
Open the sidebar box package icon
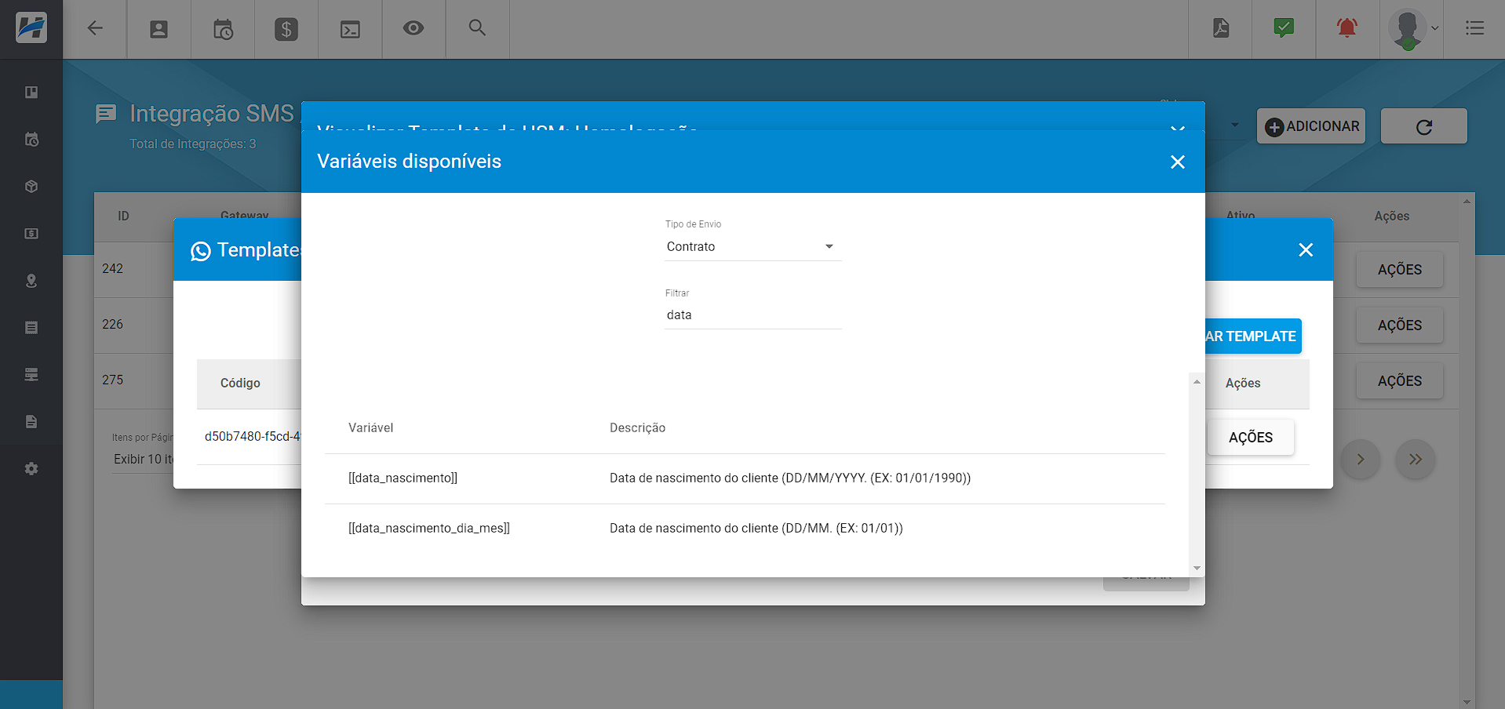[x=31, y=187]
